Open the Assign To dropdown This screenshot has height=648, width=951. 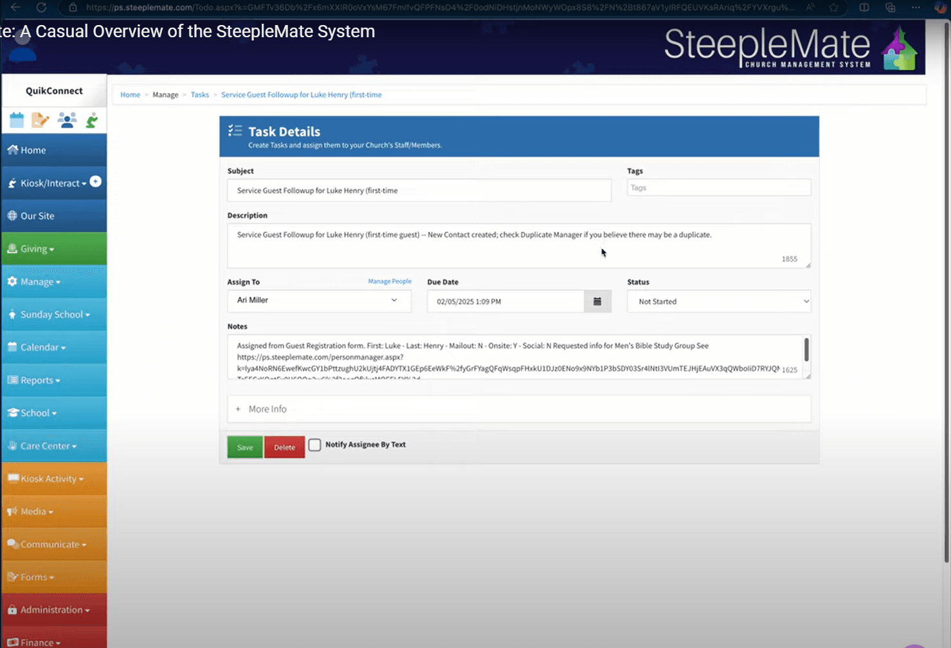[x=319, y=301]
